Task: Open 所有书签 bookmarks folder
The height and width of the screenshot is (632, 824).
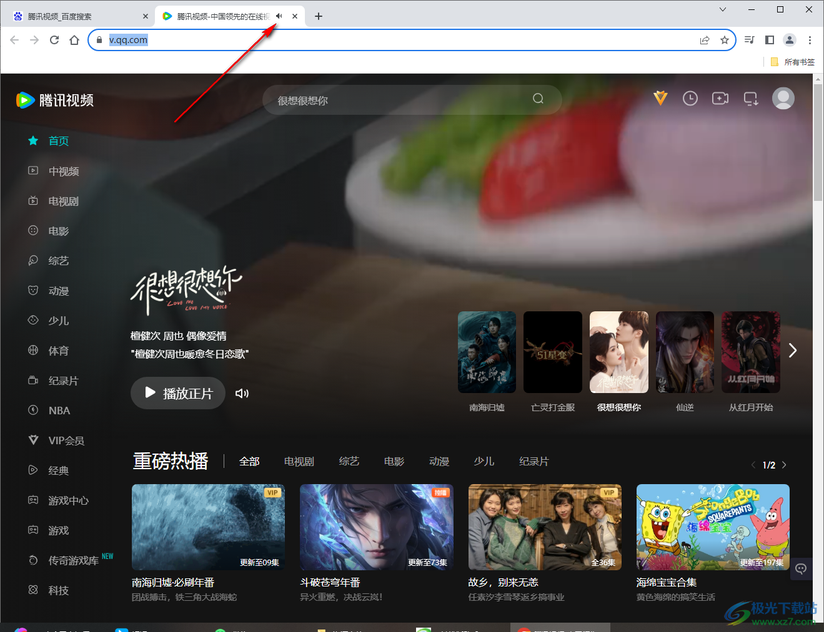Action: point(792,62)
